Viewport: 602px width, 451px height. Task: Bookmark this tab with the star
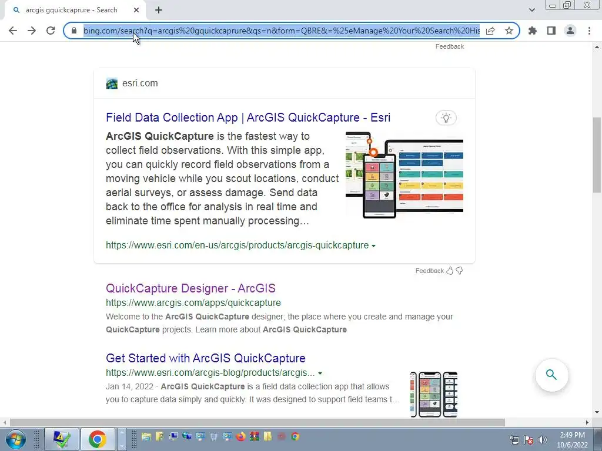509,31
